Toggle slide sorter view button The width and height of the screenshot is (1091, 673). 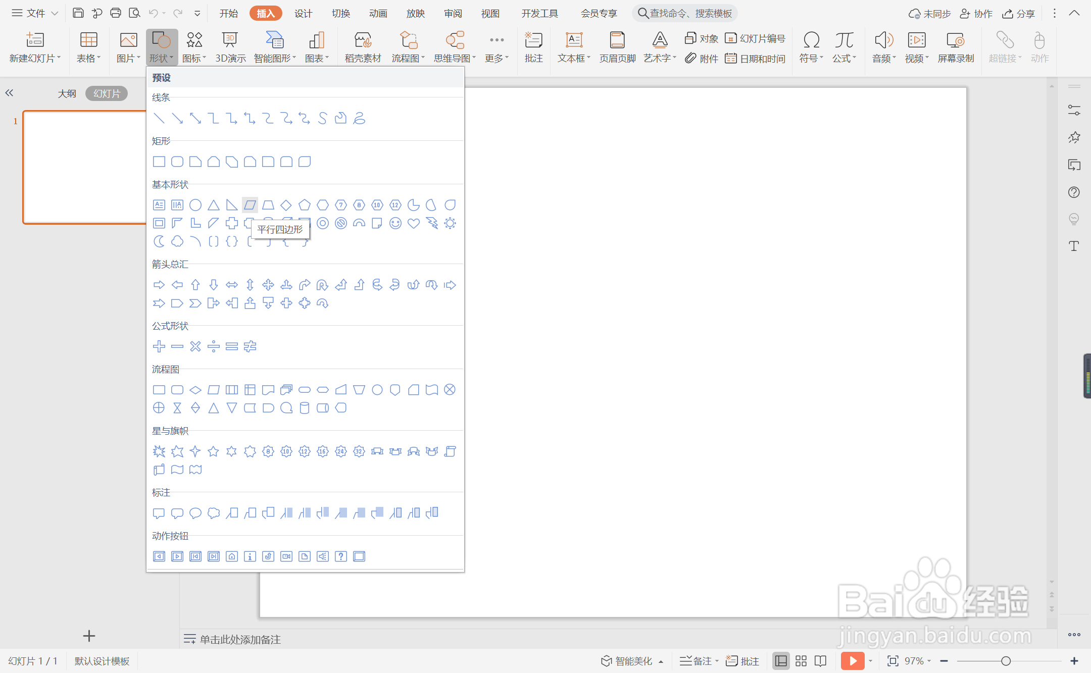point(801,661)
